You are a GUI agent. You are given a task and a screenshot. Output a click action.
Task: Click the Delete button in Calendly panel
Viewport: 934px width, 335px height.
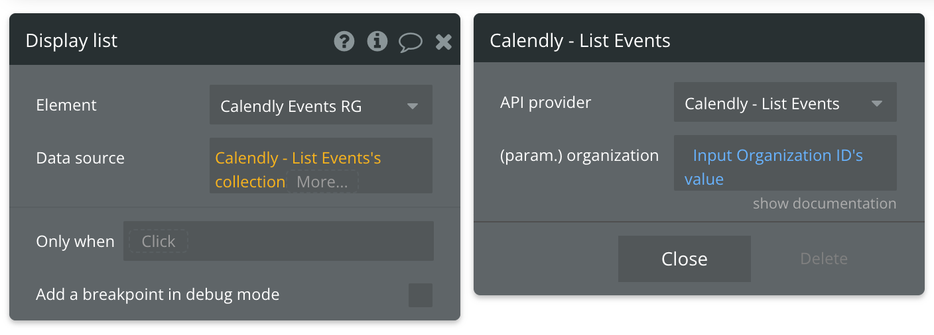click(x=824, y=259)
